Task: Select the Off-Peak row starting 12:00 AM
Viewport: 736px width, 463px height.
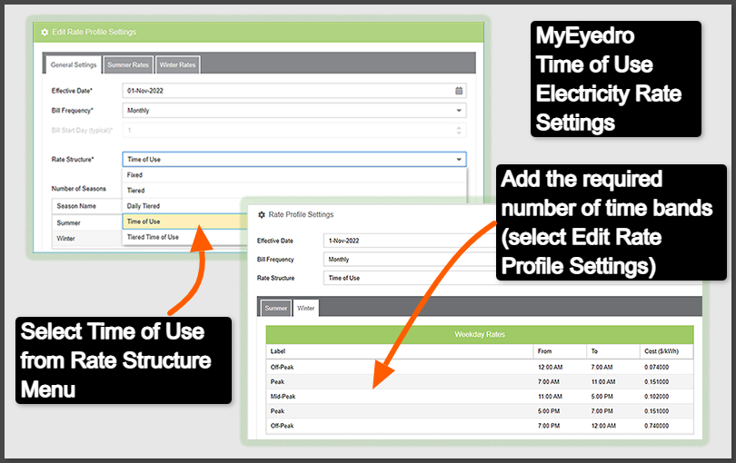Action: pyautogui.click(x=479, y=368)
